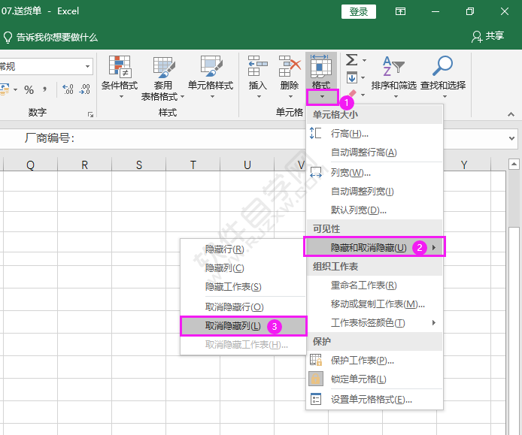Screen dimensions: 522x435
Task: Click Share 共享 button
Action: [487, 36]
